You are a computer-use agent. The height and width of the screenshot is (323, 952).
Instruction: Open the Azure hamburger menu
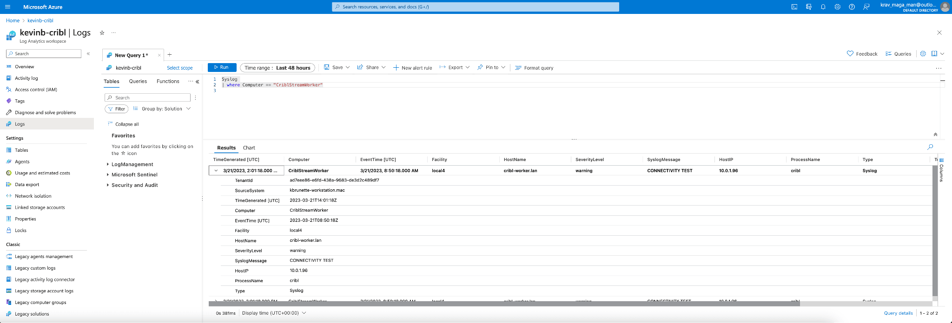7,7
